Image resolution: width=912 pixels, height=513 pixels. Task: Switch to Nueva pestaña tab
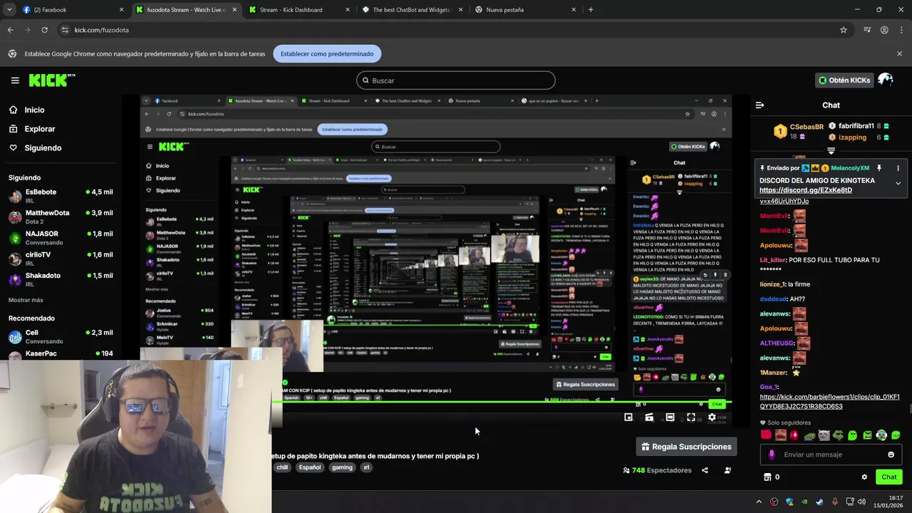pyautogui.click(x=525, y=10)
